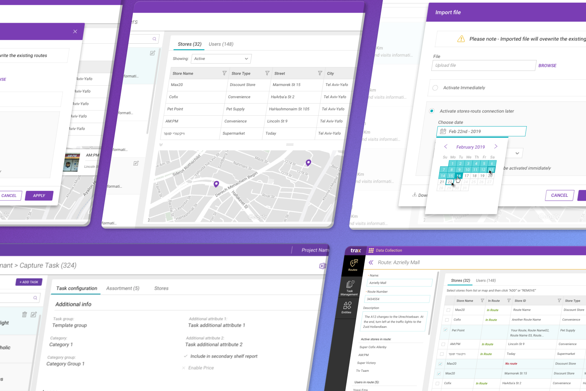Screen dimensions: 586x391
Task: Go back using the double chevron beside Route: Azrielly Mall
Action: (x=371, y=262)
